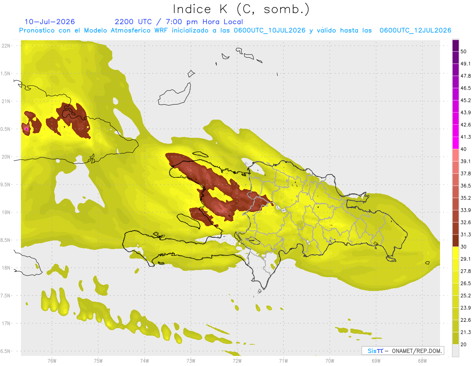
Task: Click the "20N" latitude label
Action: coord(6,157)
